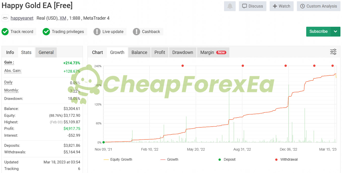Switch to the Info tab
Image resolution: width=342 pixels, height=173 pixels.
pyautogui.click(x=10, y=52)
